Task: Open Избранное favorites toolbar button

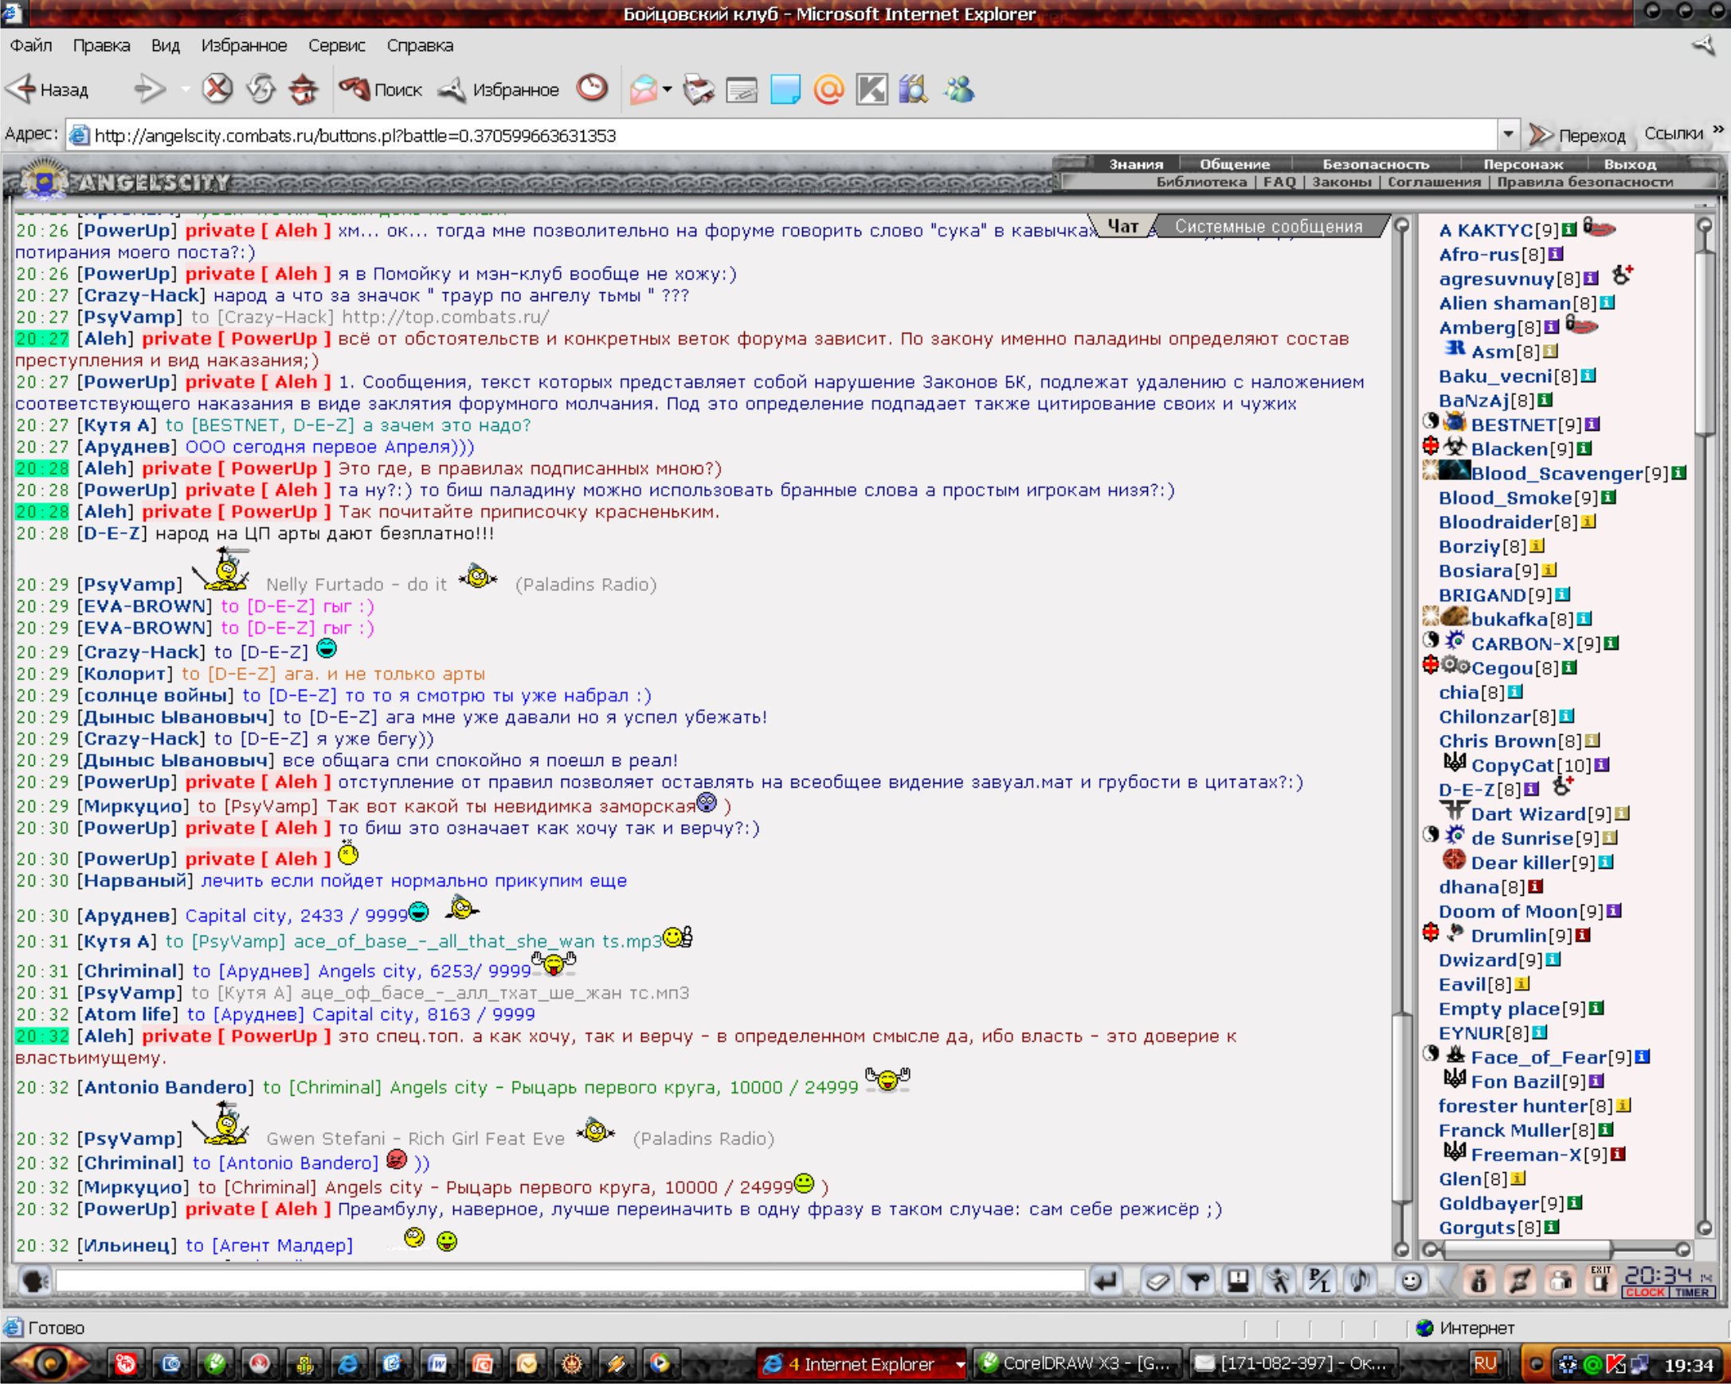Action: (499, 89)
